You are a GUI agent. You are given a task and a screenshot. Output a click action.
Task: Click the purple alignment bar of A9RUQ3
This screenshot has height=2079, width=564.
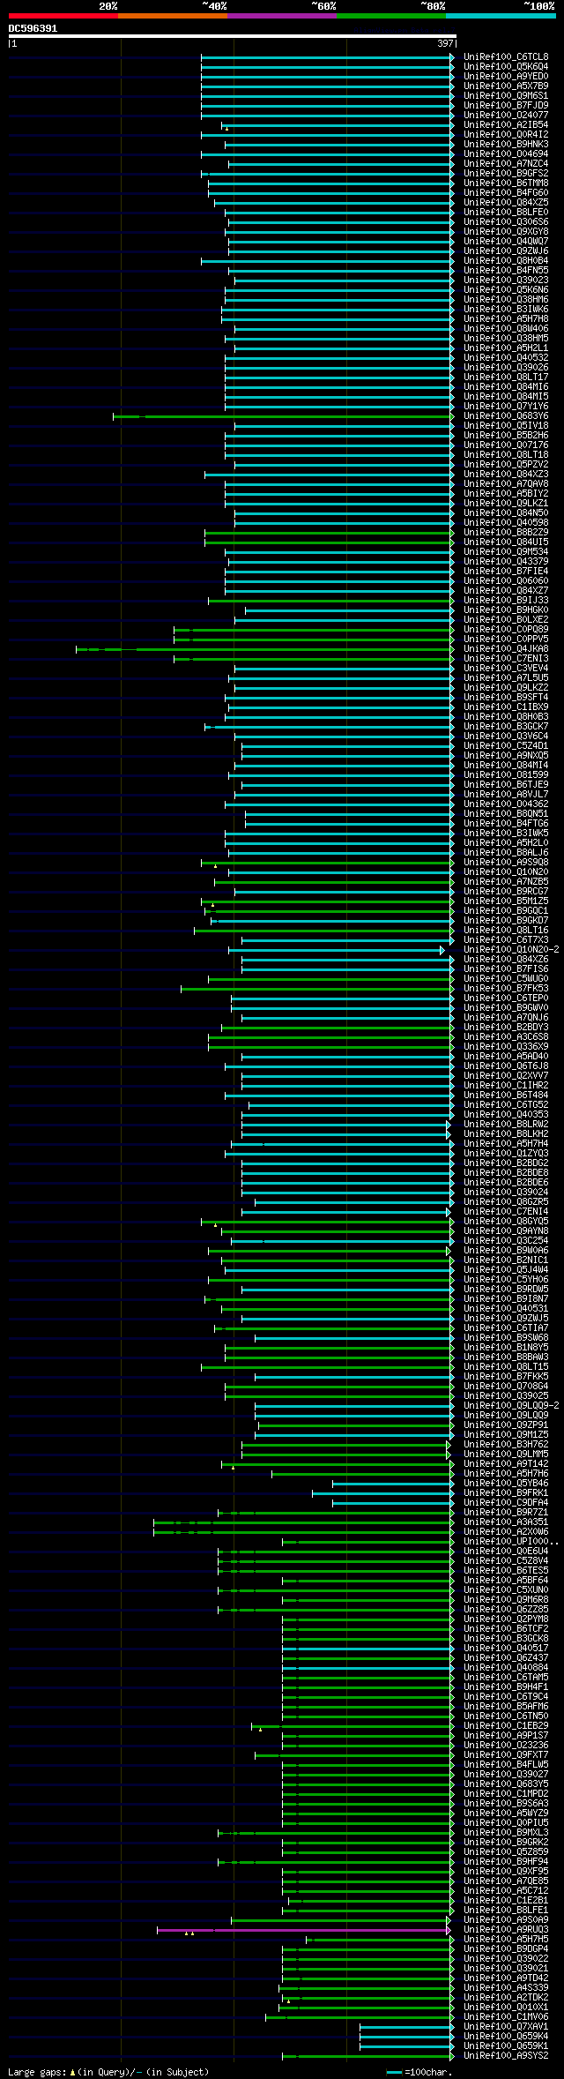305,1930
